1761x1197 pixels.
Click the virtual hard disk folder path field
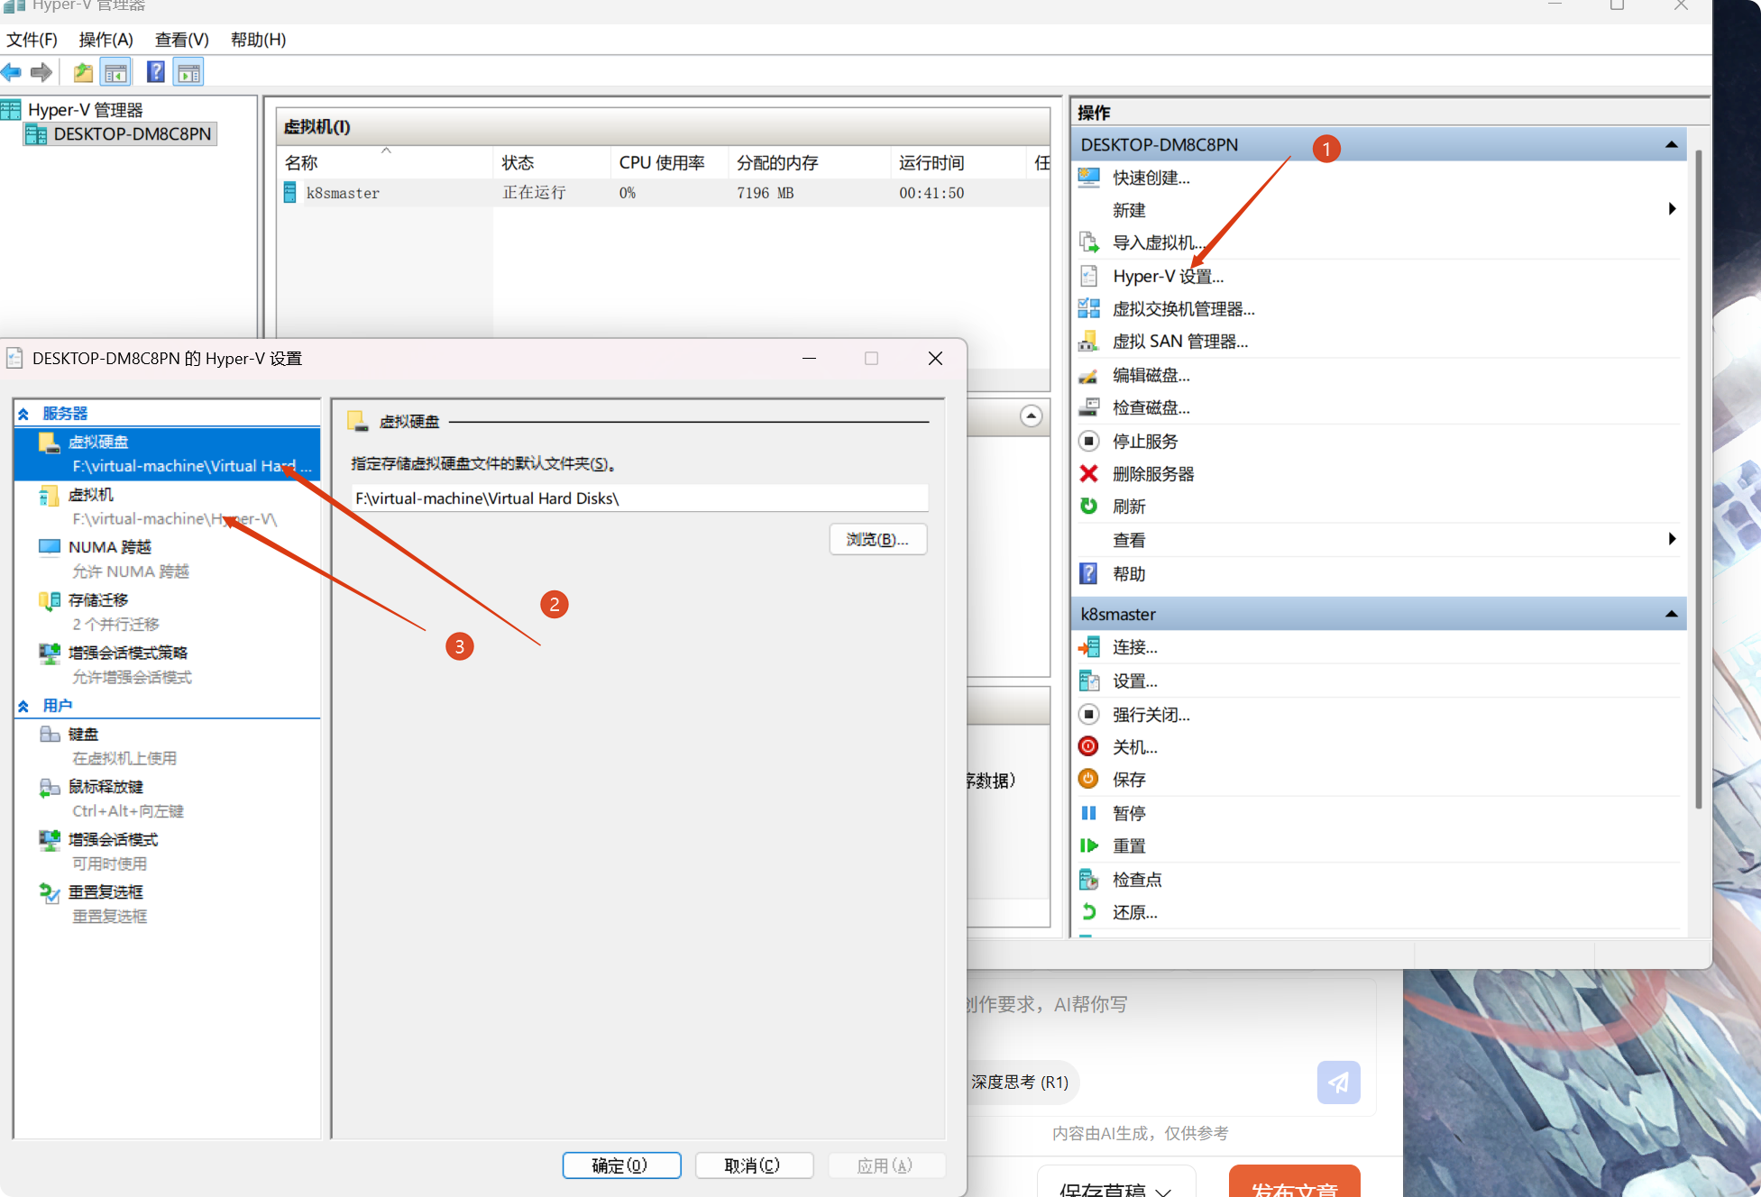(638, 498)
